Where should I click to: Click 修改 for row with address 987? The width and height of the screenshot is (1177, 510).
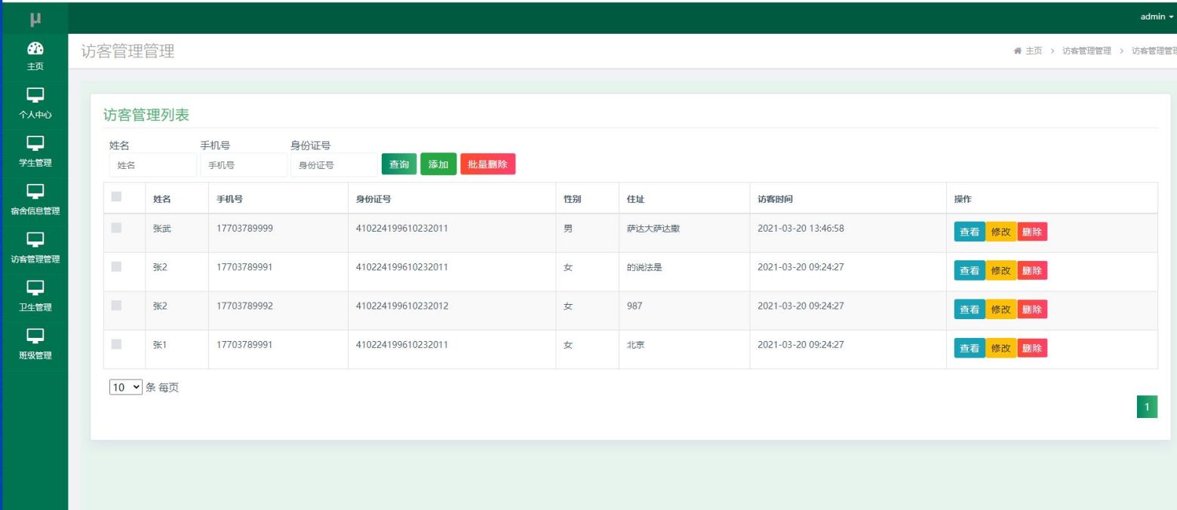(x=1001, y=310)
